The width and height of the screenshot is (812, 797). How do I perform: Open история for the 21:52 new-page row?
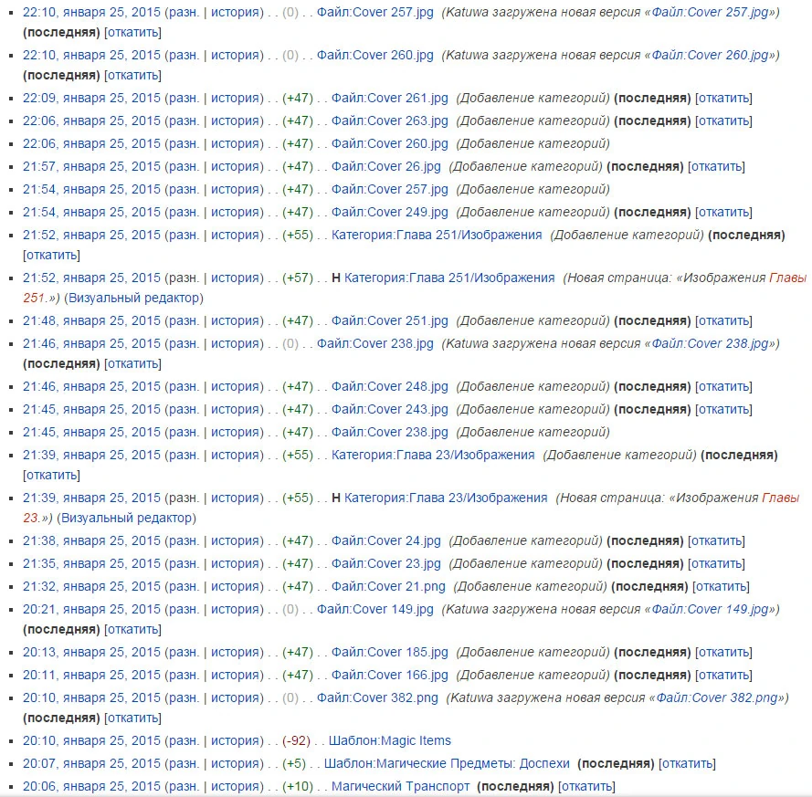click(x=235, y=278)
